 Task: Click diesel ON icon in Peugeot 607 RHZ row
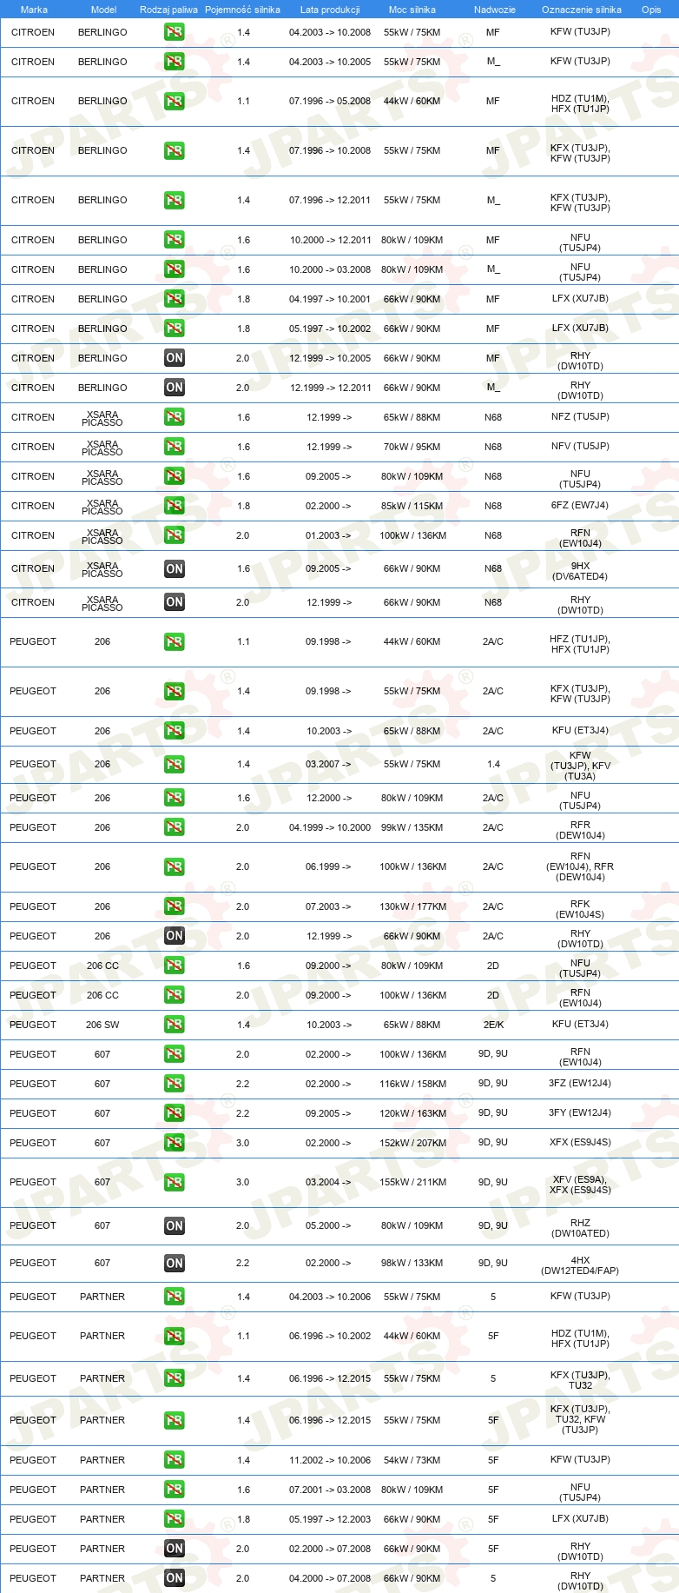(175, 1226)
